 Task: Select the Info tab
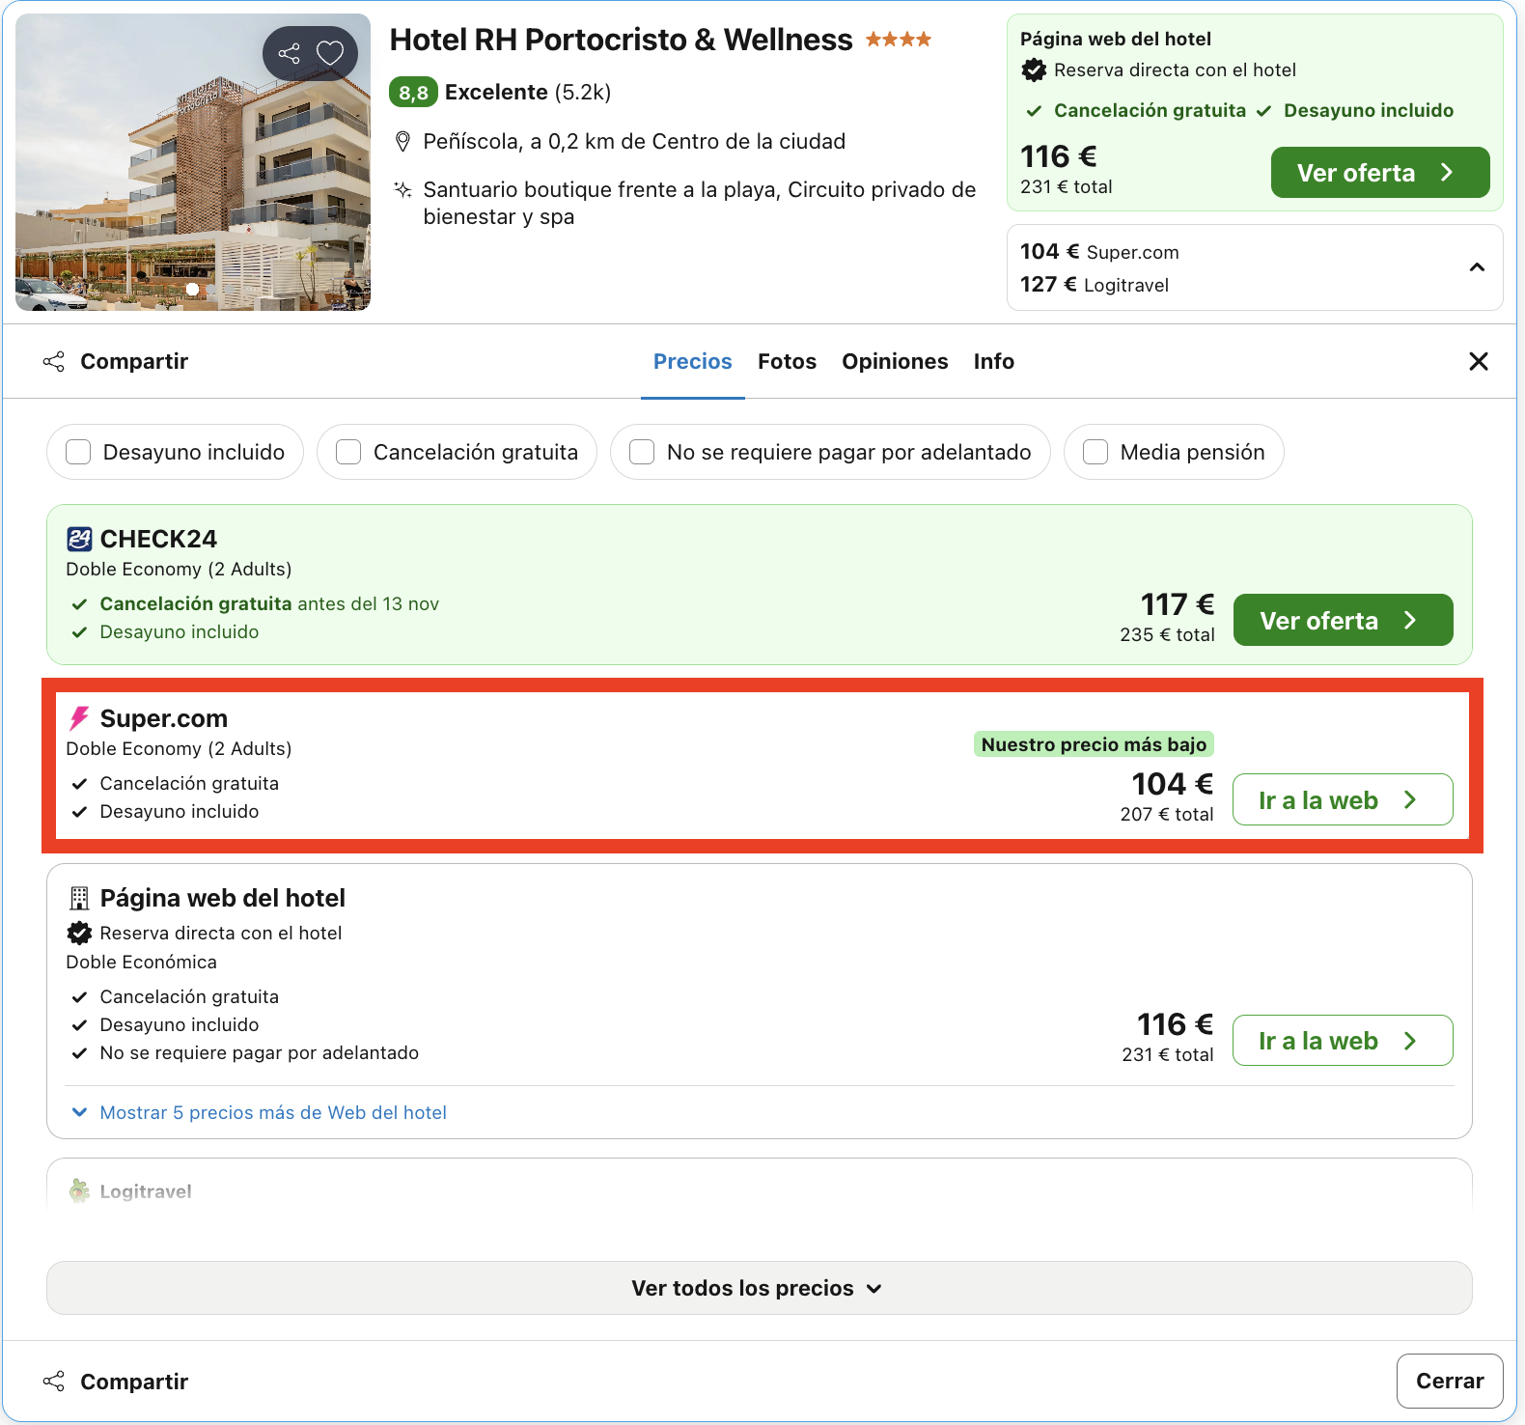994,361
